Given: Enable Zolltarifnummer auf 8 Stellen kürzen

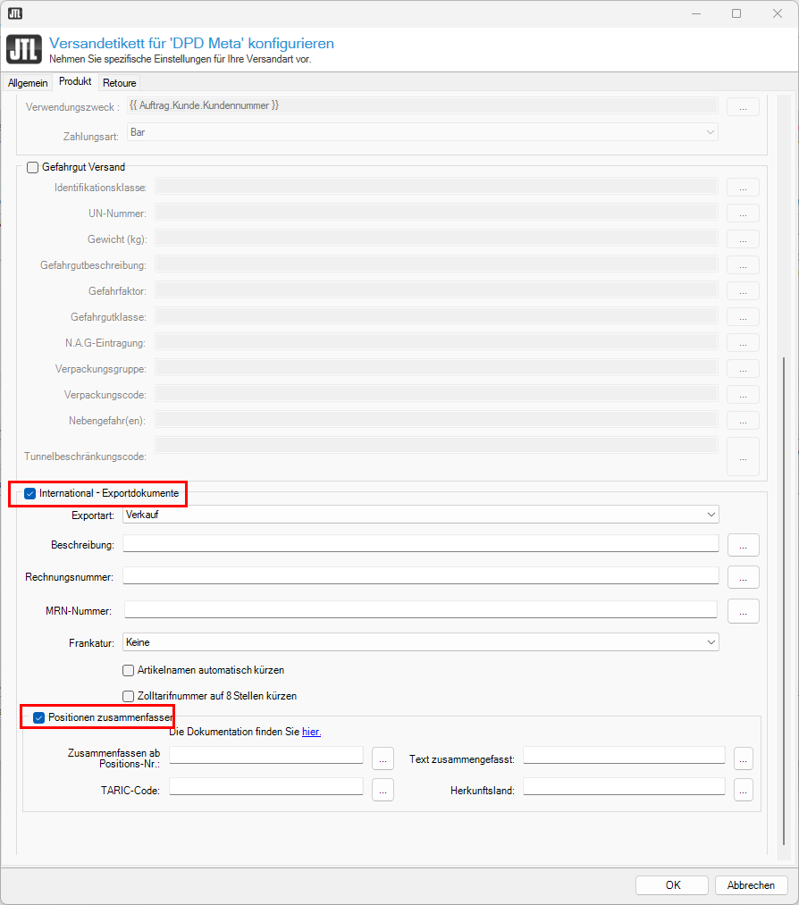Looking at the screenshot, I should [x=128, y=696].
